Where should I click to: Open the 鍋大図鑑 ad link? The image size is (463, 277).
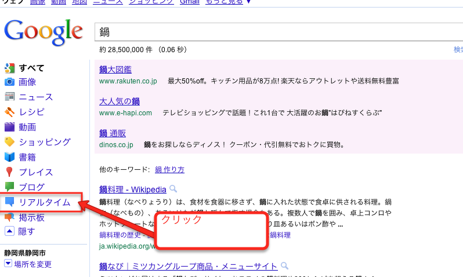(x=115, y=70)
